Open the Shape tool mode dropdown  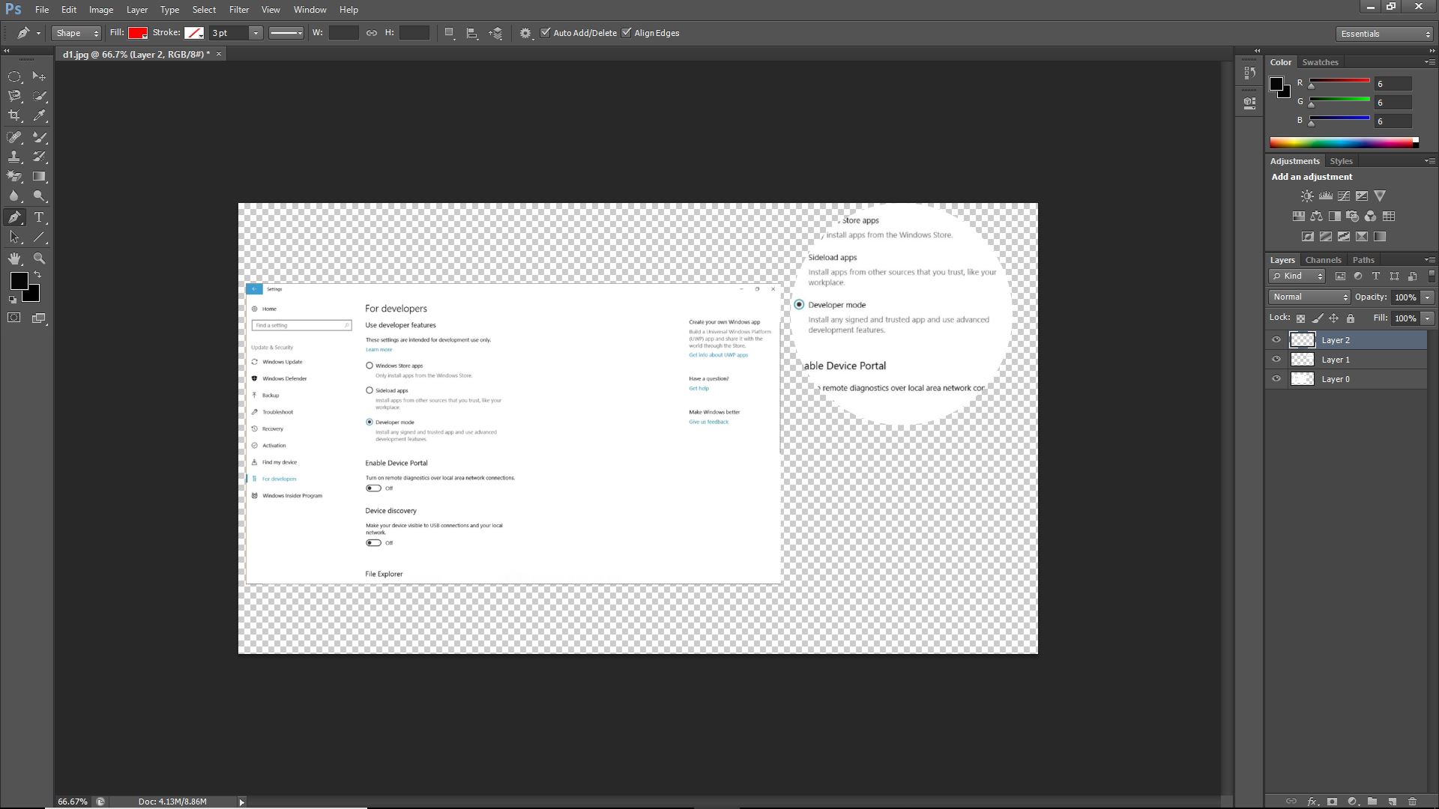(76, 33)
